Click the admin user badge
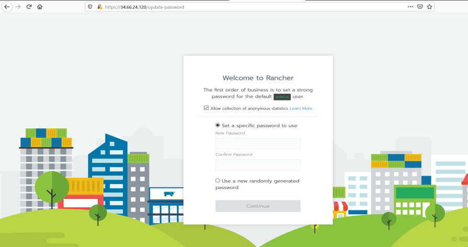Image resolution: width=468 pixels, height=247 pixels. coord(282,97)
